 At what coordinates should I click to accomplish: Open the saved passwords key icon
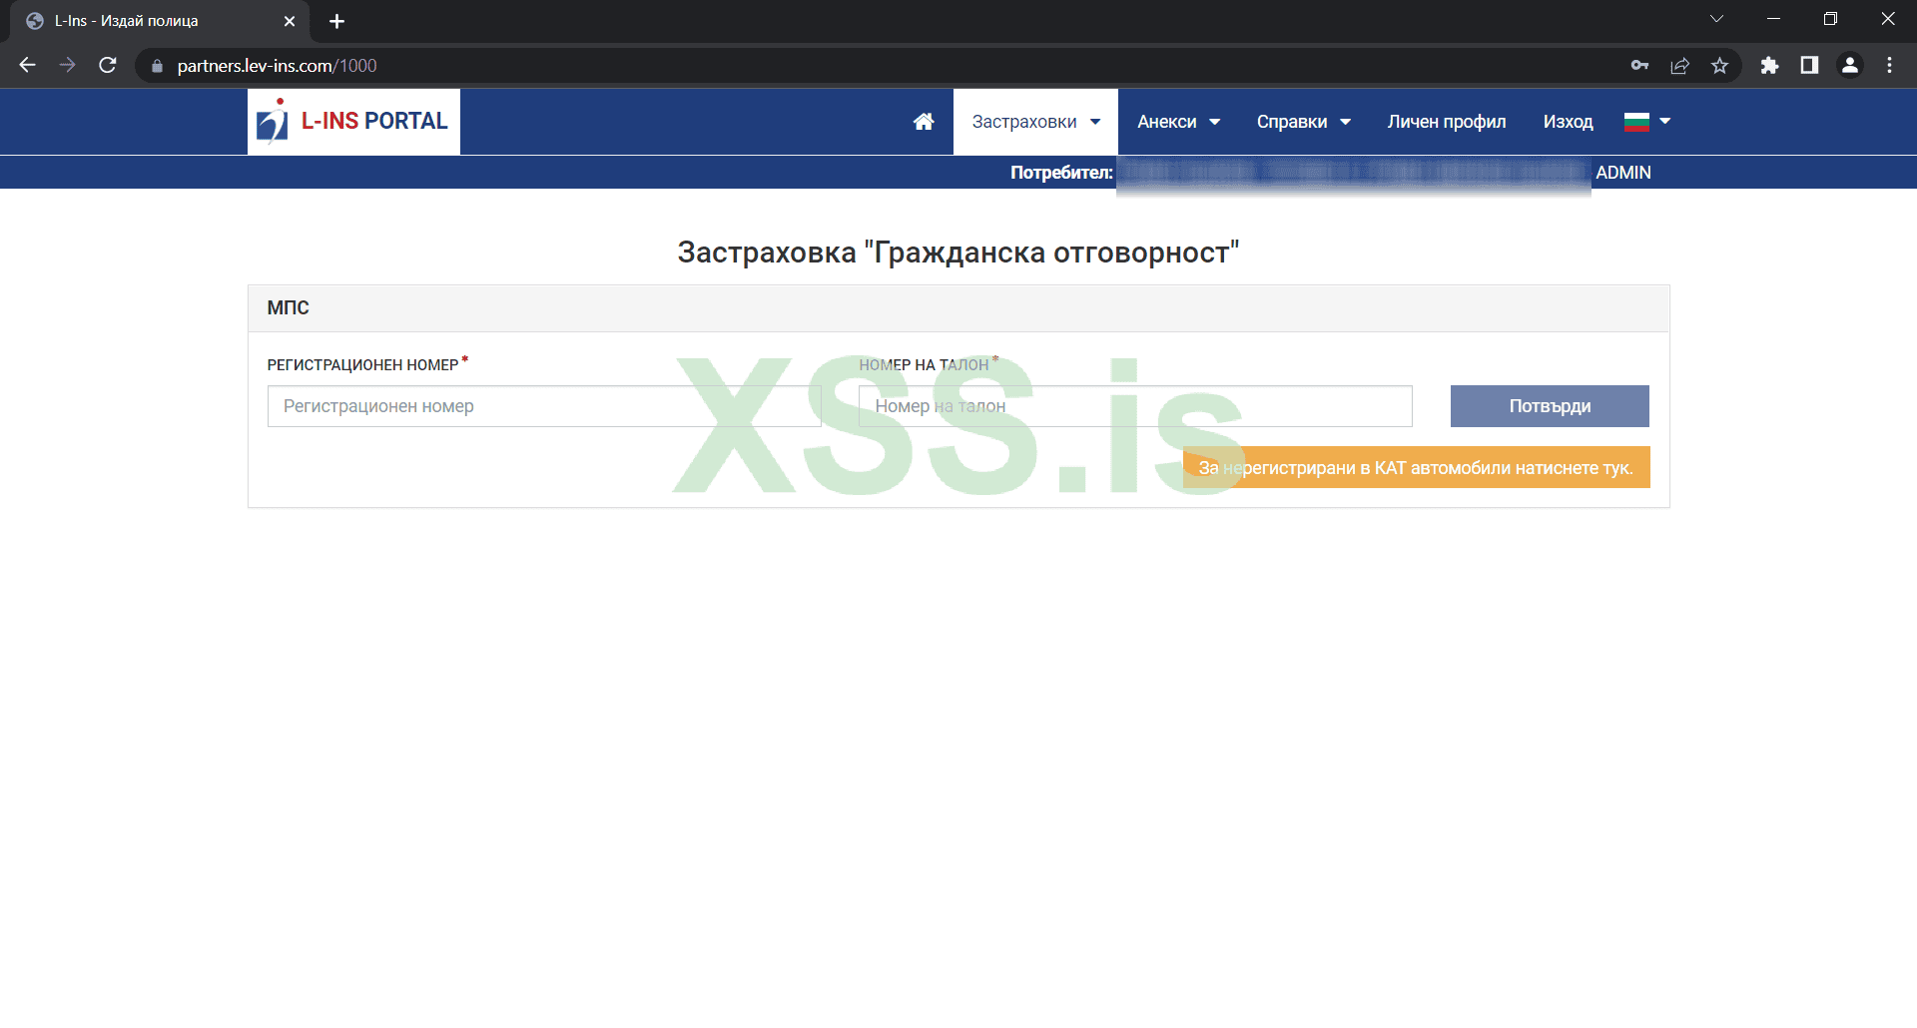coord(1639,65)
